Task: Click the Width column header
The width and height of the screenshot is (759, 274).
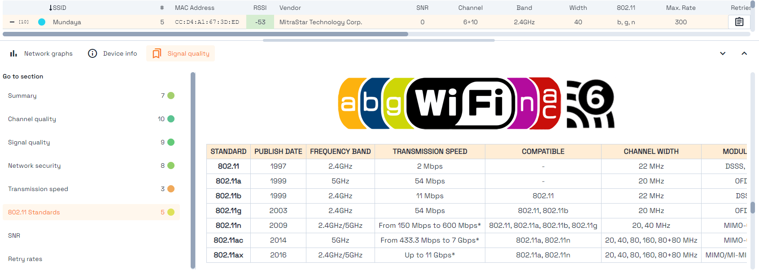Action: click(578, 8)
